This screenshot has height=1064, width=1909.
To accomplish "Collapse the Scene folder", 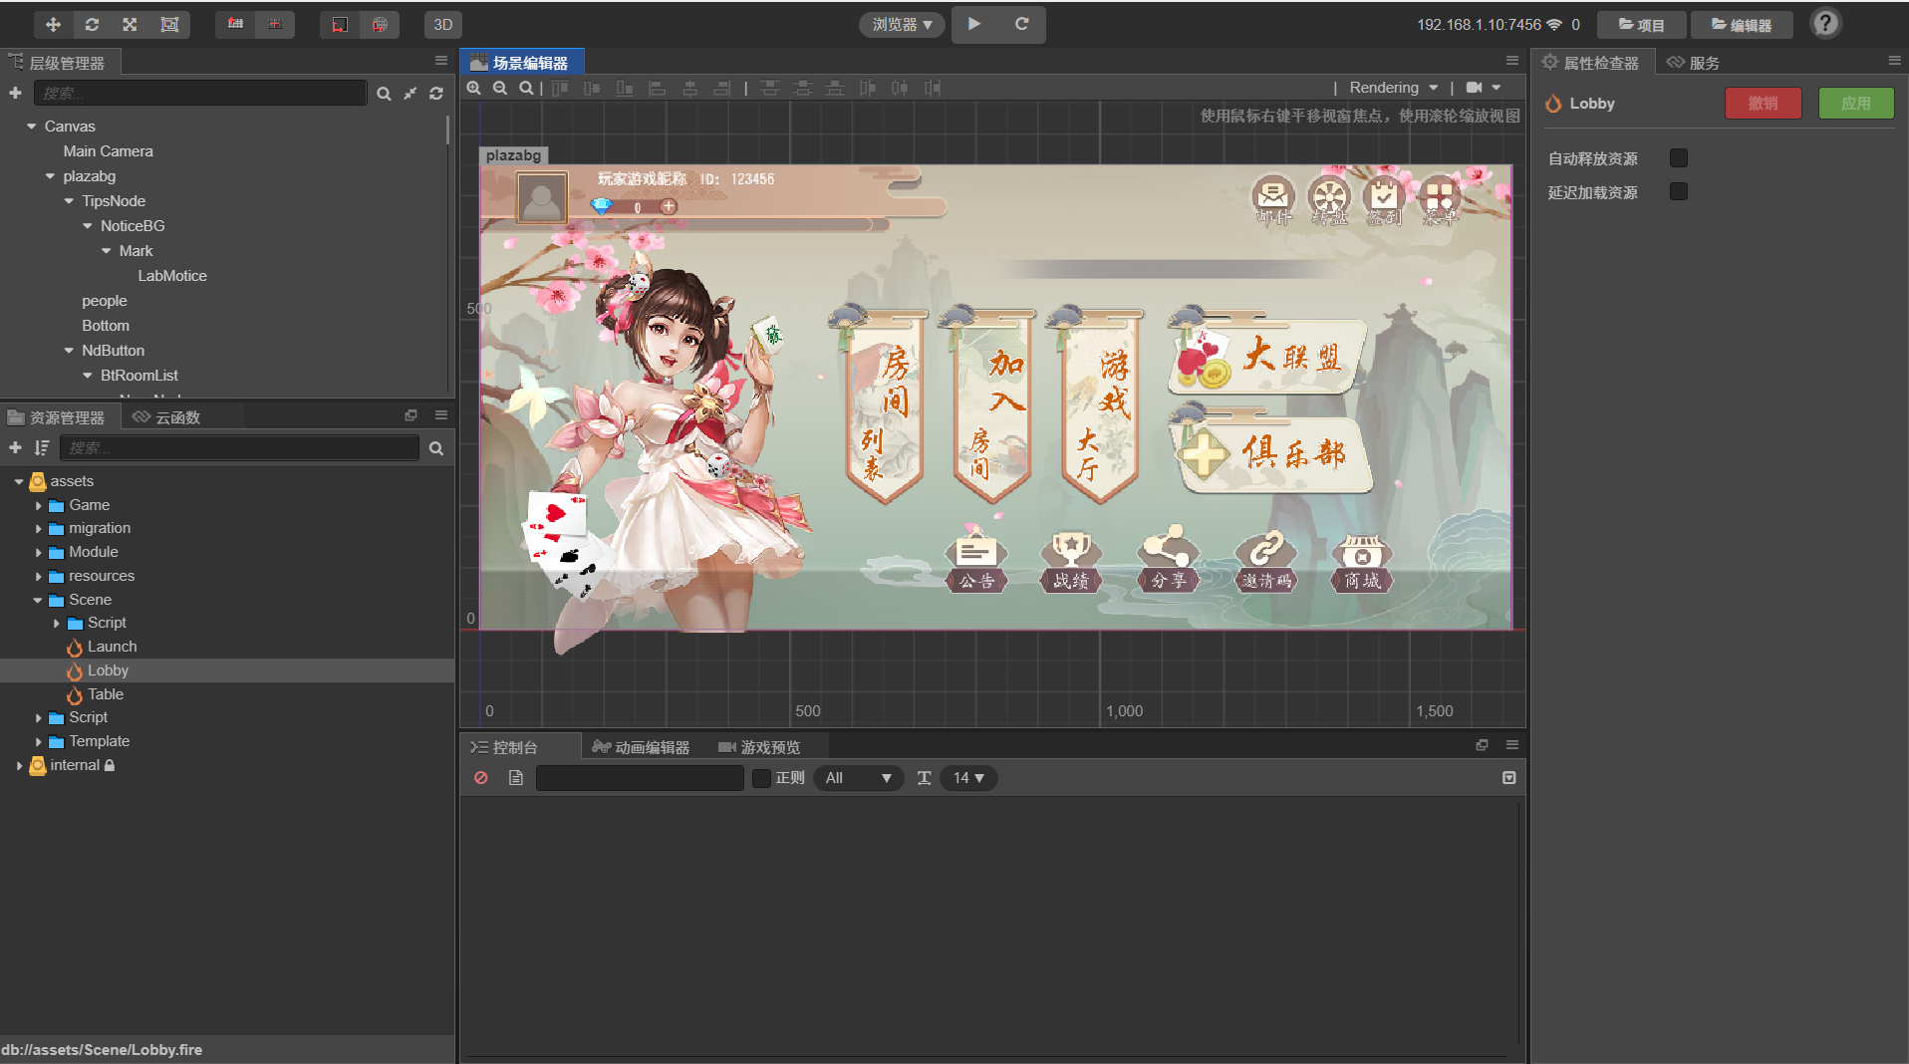I will 38,600.
